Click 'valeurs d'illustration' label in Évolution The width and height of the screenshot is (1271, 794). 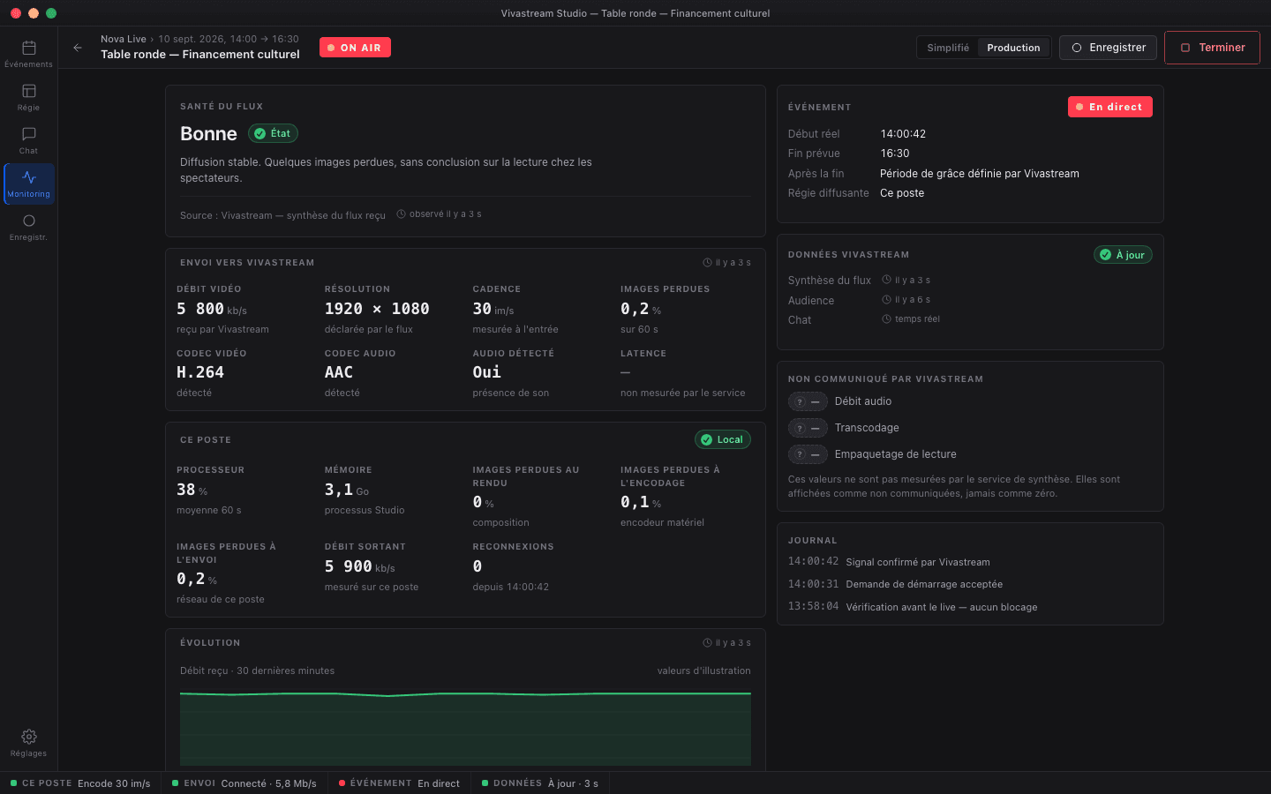[x=704, y=670]
